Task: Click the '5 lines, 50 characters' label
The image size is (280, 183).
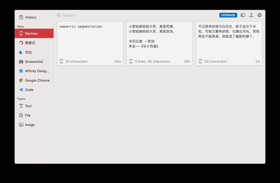Action: point(153,61)
